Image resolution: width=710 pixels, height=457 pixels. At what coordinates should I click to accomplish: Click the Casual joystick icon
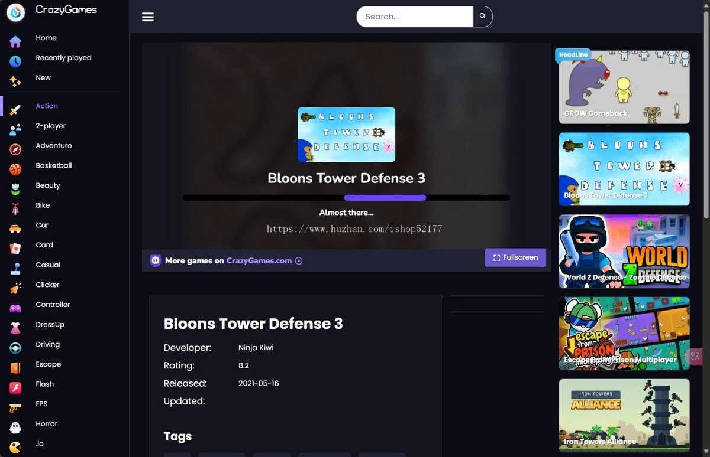15,269
